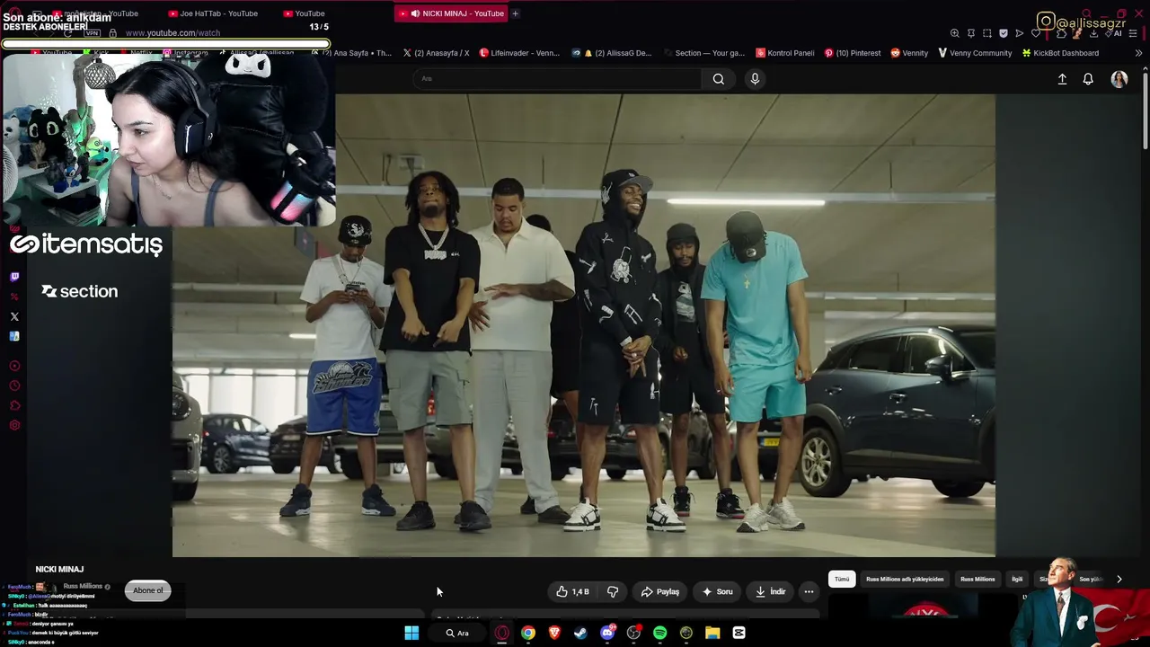Click the YouTube search input field
Screen dimensions: 1150x647
click(x=557, y=79)
